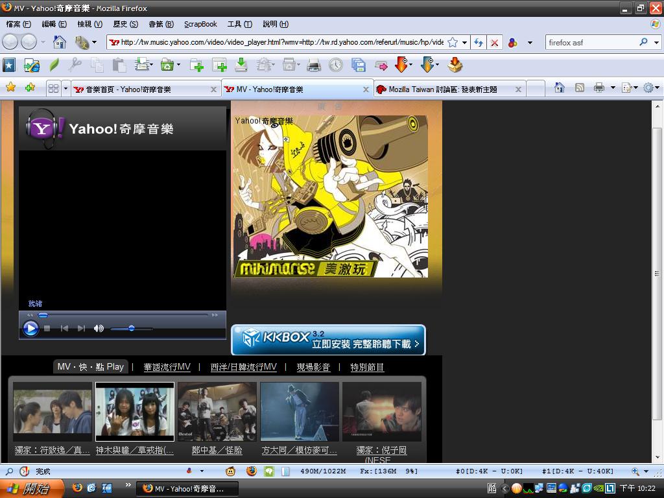
Task: Open the bookmarks sidebar star-panel icon
Action: [9, 65]
